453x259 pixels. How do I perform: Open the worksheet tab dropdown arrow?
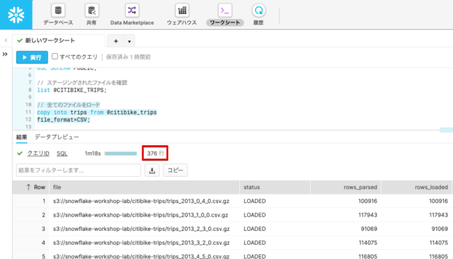tap(129, 41)
